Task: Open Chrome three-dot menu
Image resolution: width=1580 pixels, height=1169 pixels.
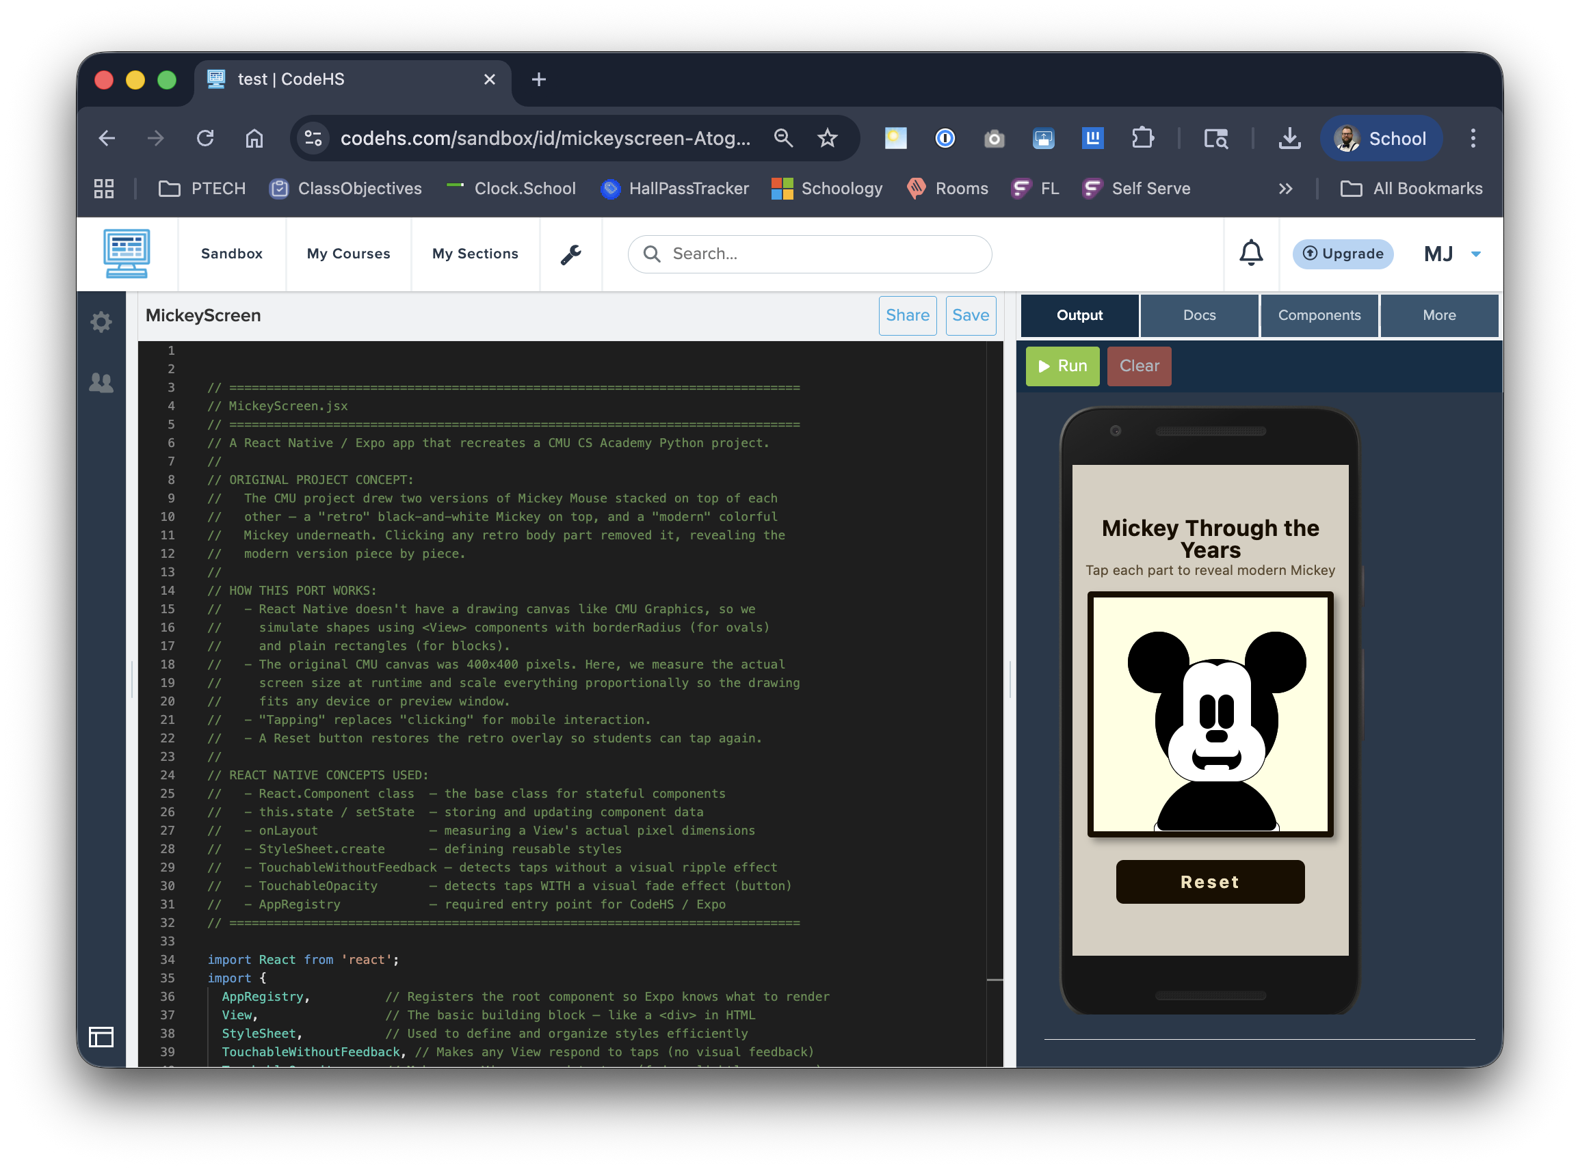Action: [x=1473, y=138]
